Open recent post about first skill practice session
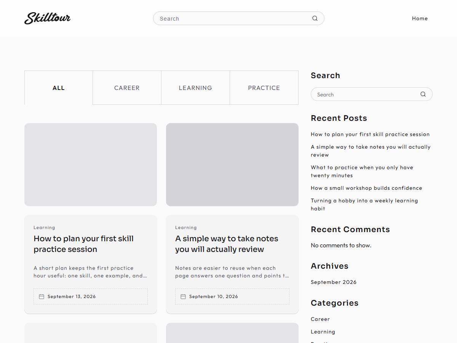457x343 pixels. tap(370, 134)
